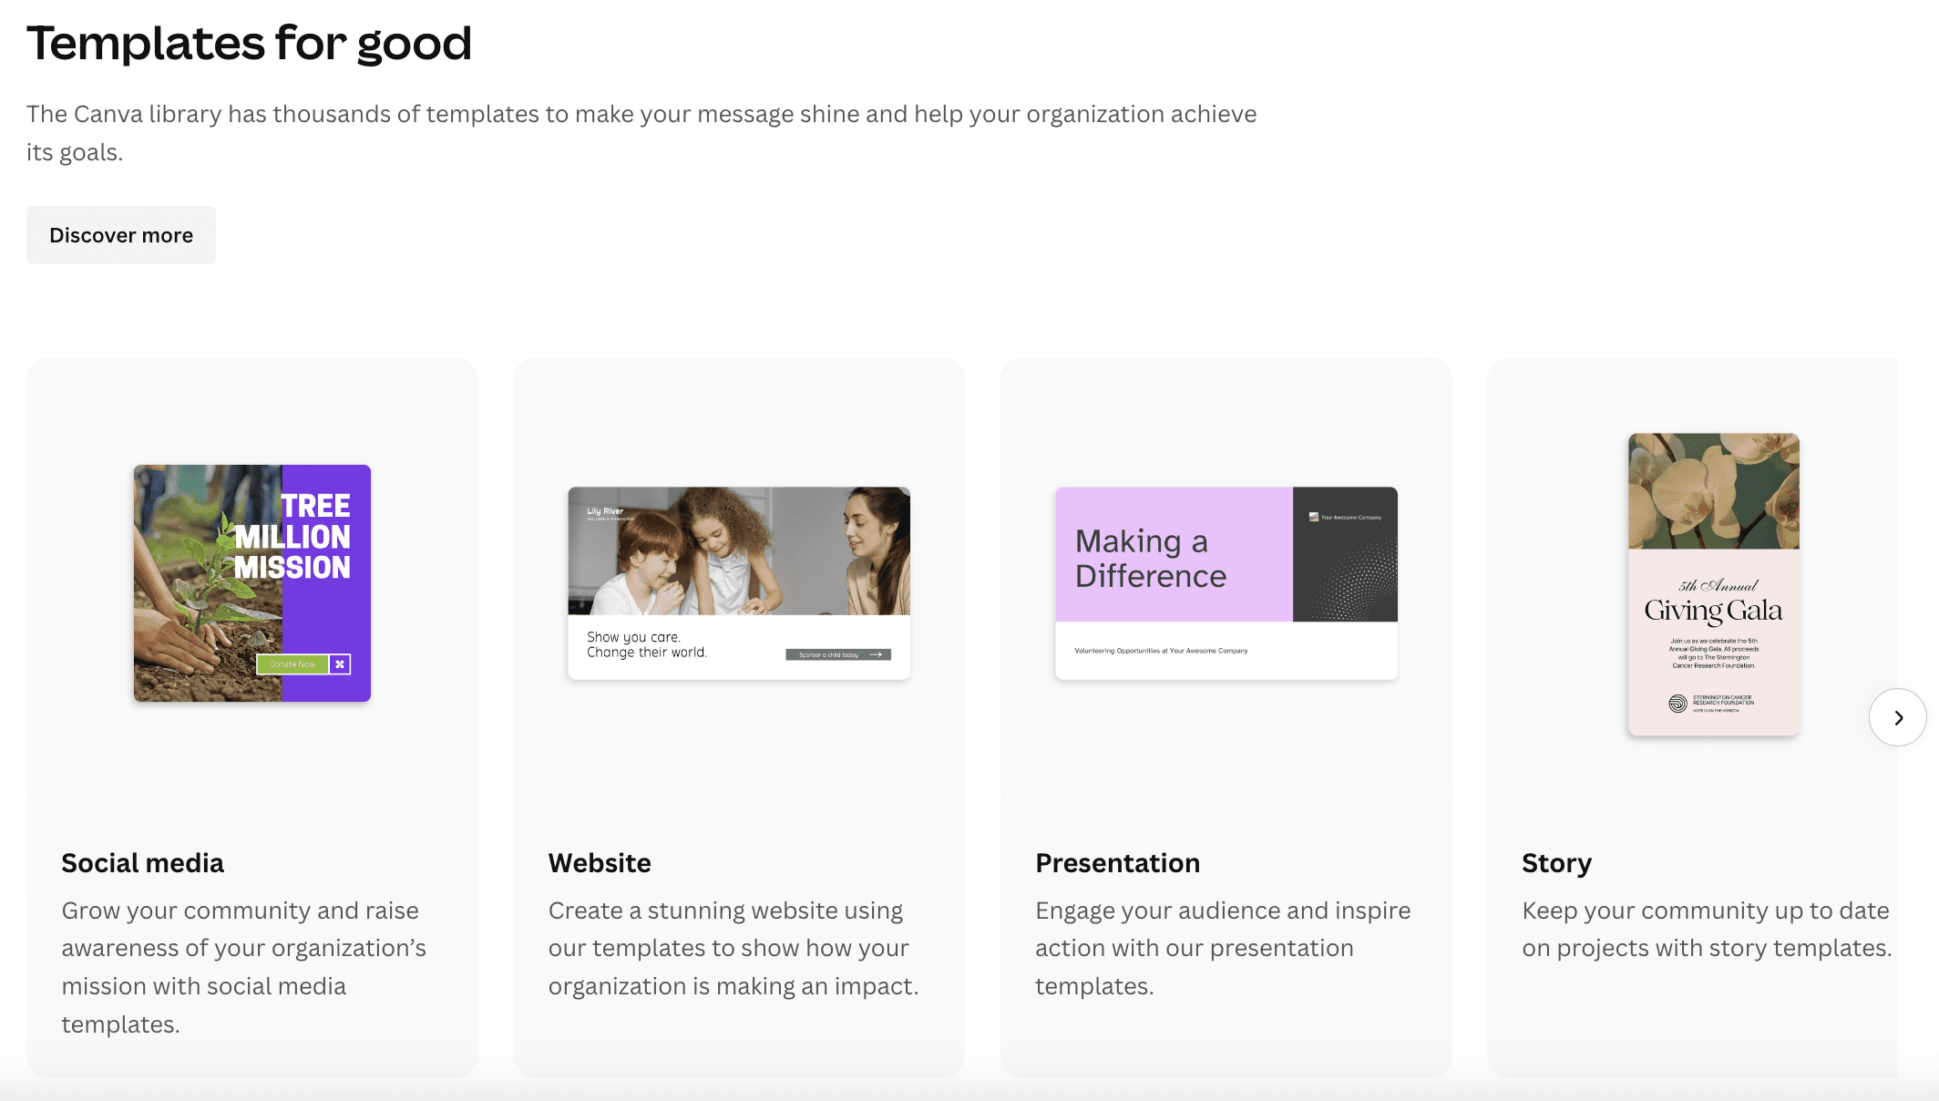Image resolution: width=1939 pixels, height=1101 pixels.
Task: Click the Sponsor a child today button
Action: pos(837,654)
